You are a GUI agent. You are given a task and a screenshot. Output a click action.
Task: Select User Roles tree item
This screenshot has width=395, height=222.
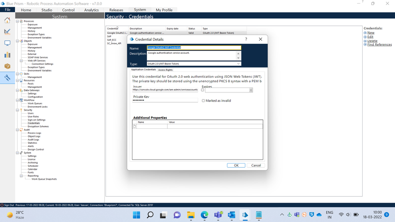(33, 117)
